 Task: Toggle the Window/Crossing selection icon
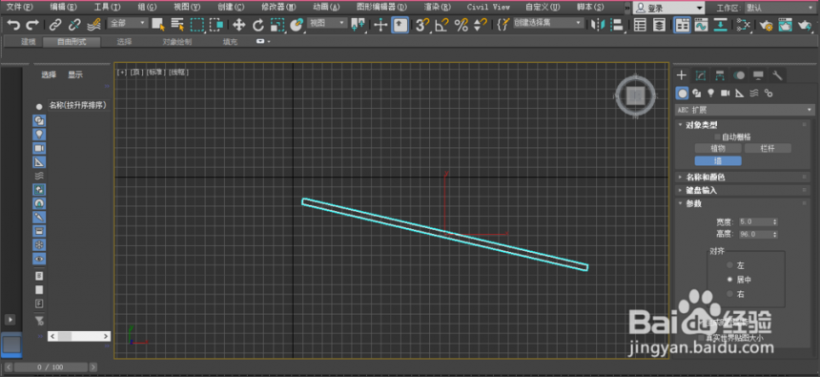tap(216, 25)
